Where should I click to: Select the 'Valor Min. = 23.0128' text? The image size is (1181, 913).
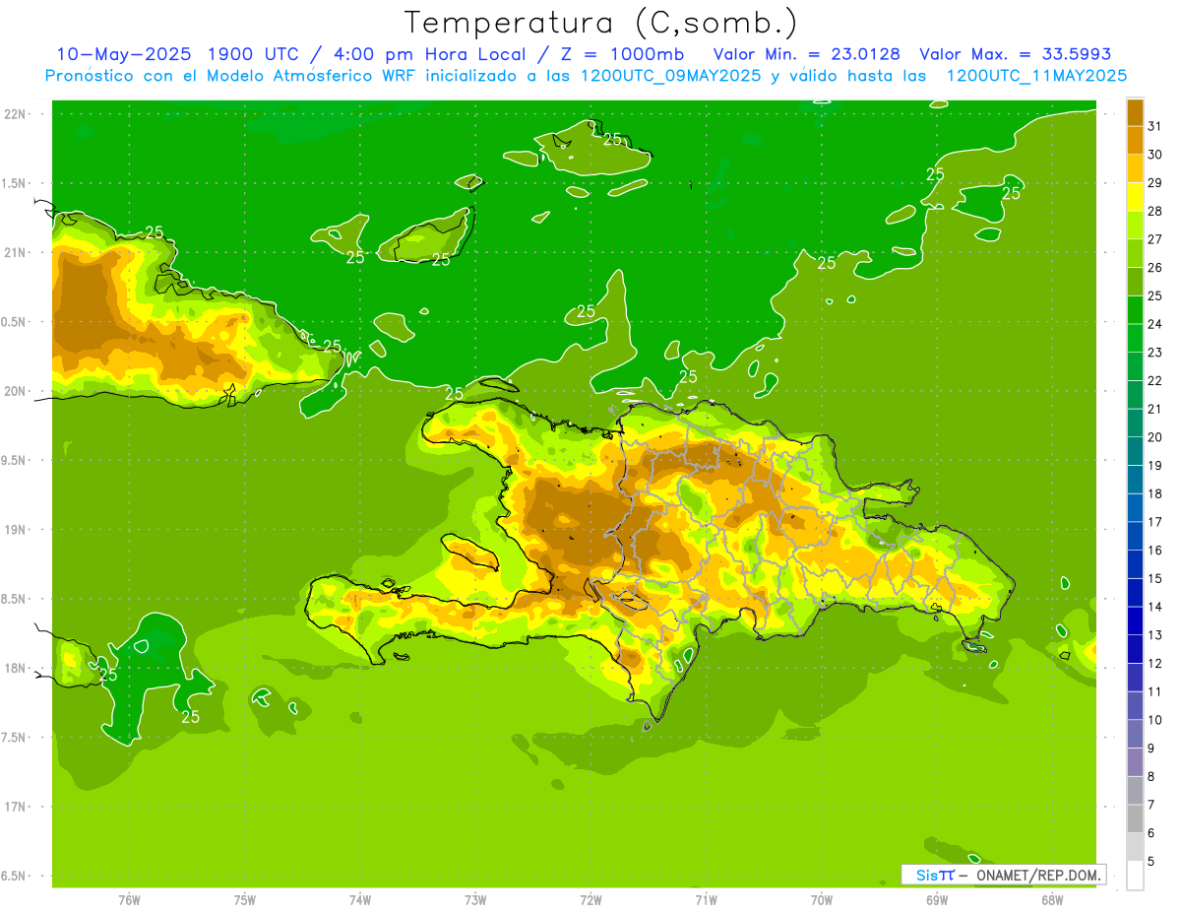(x=806, y=54)
